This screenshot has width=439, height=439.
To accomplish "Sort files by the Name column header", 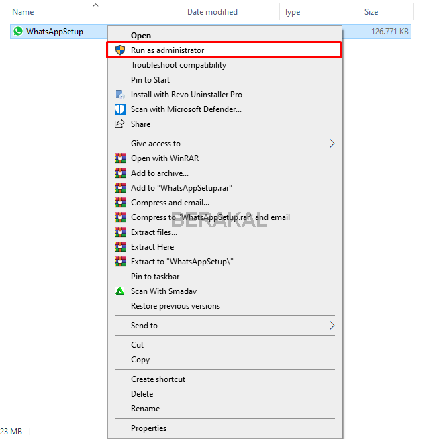I will click(x=23, y=12).
